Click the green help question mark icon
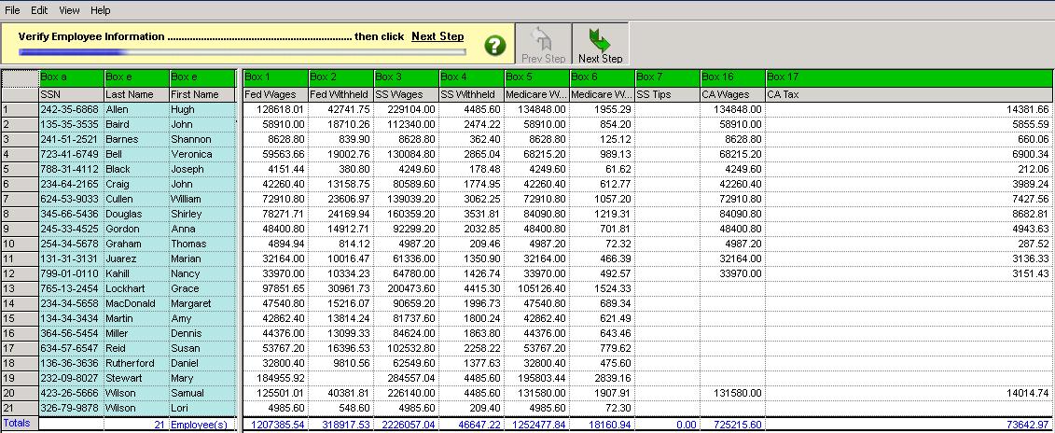The width and height of the screenshot is (1055, 433). [495, 45]
